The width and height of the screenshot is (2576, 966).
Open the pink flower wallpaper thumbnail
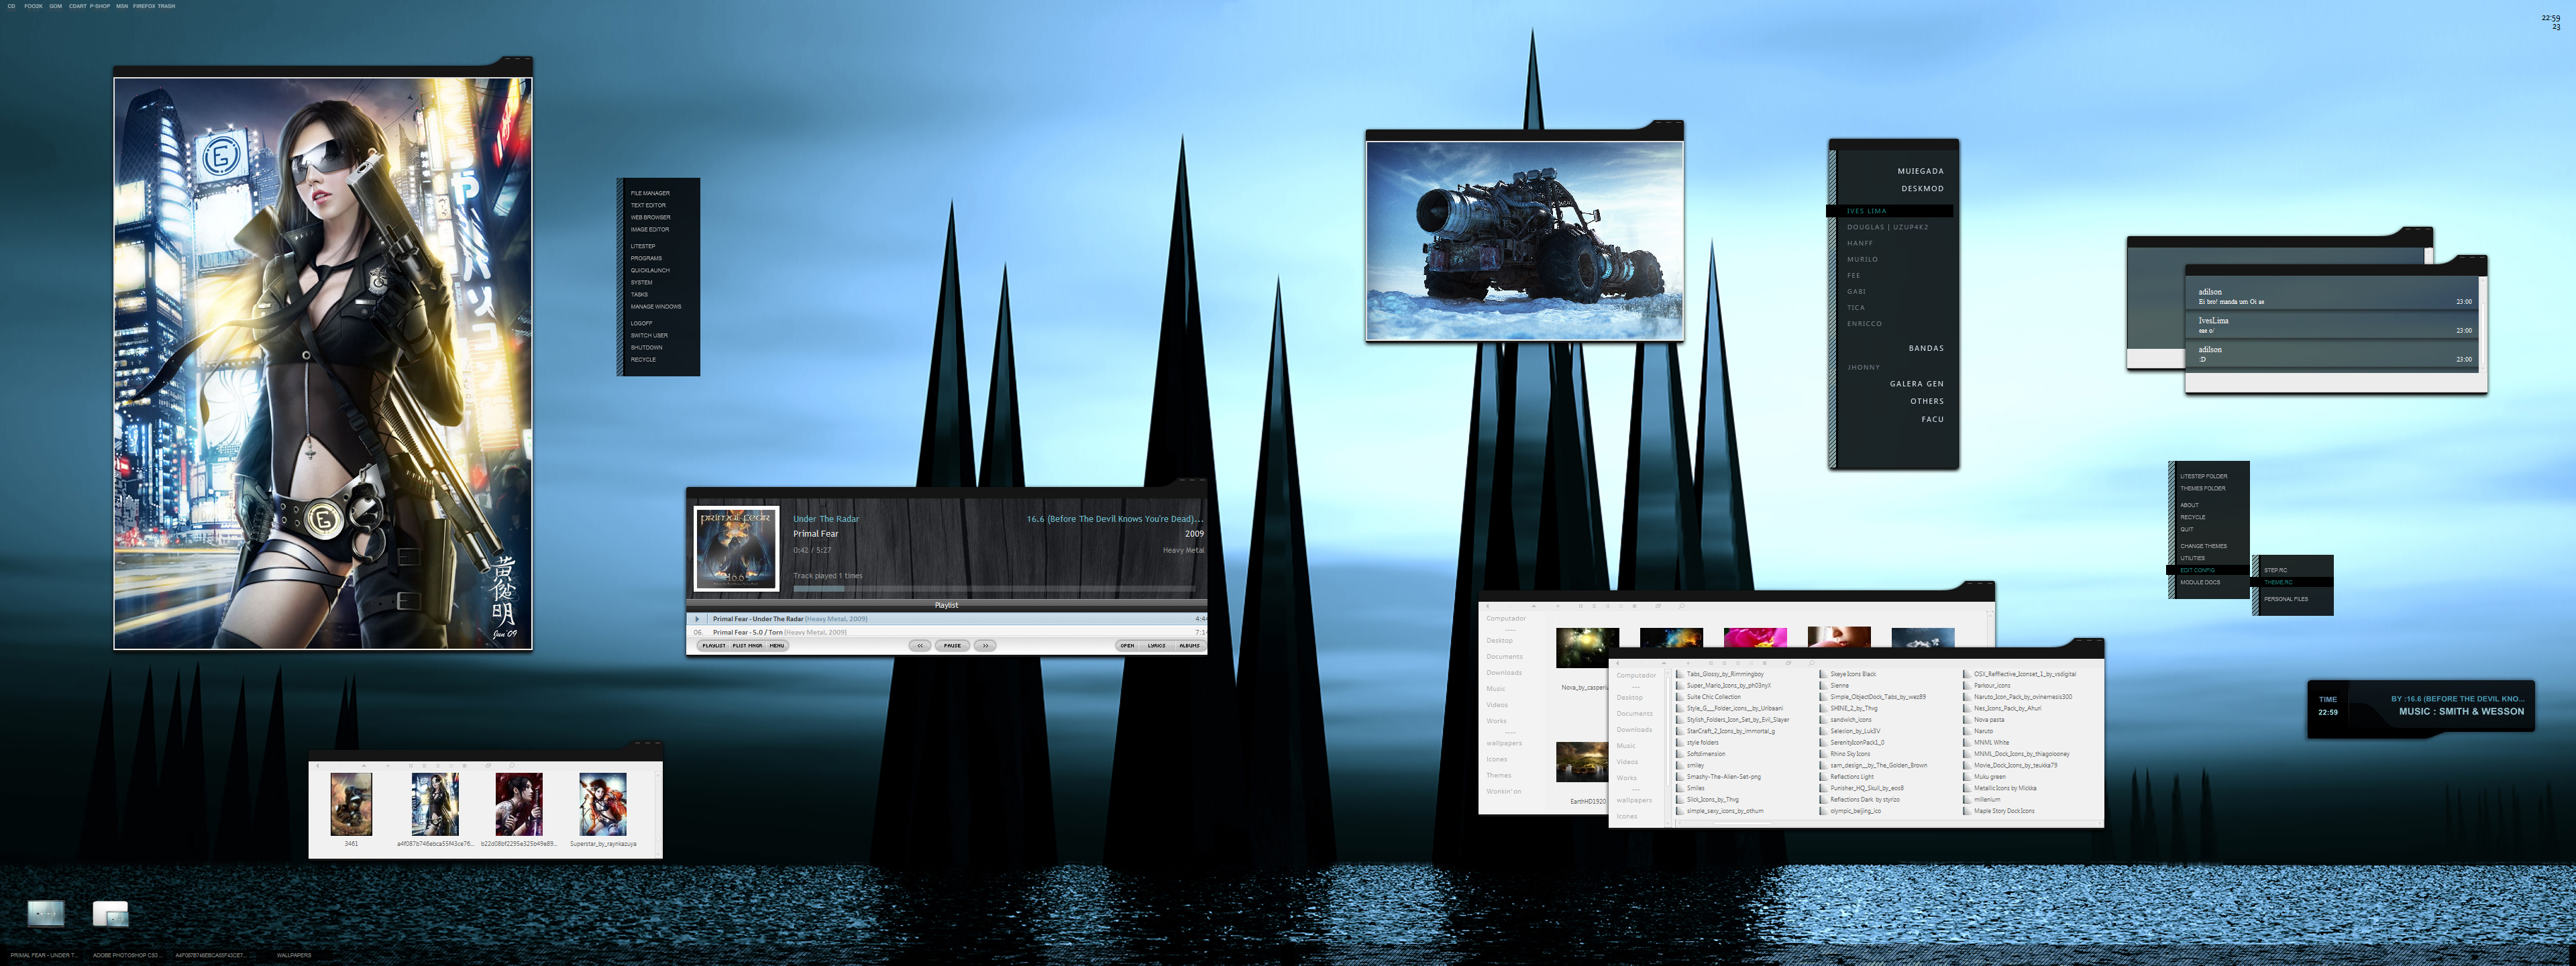pyautogui.click(x=1755, y=638)
